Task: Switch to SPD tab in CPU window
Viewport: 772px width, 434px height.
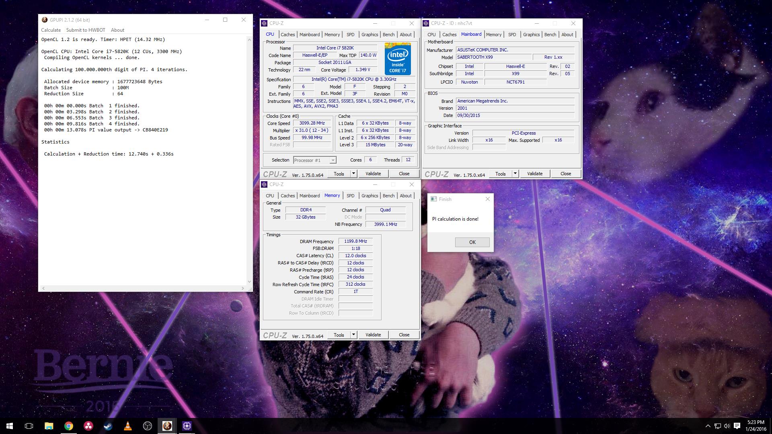Action: [351, 35]
